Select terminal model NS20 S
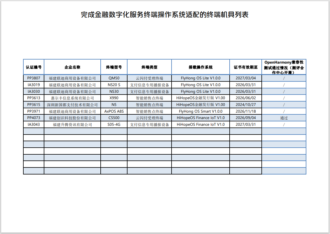This screenshot has height=234, width=330. (114, 85)
